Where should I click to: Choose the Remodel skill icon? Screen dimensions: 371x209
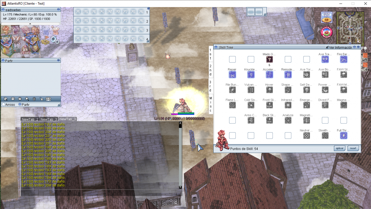click(288, 75)
